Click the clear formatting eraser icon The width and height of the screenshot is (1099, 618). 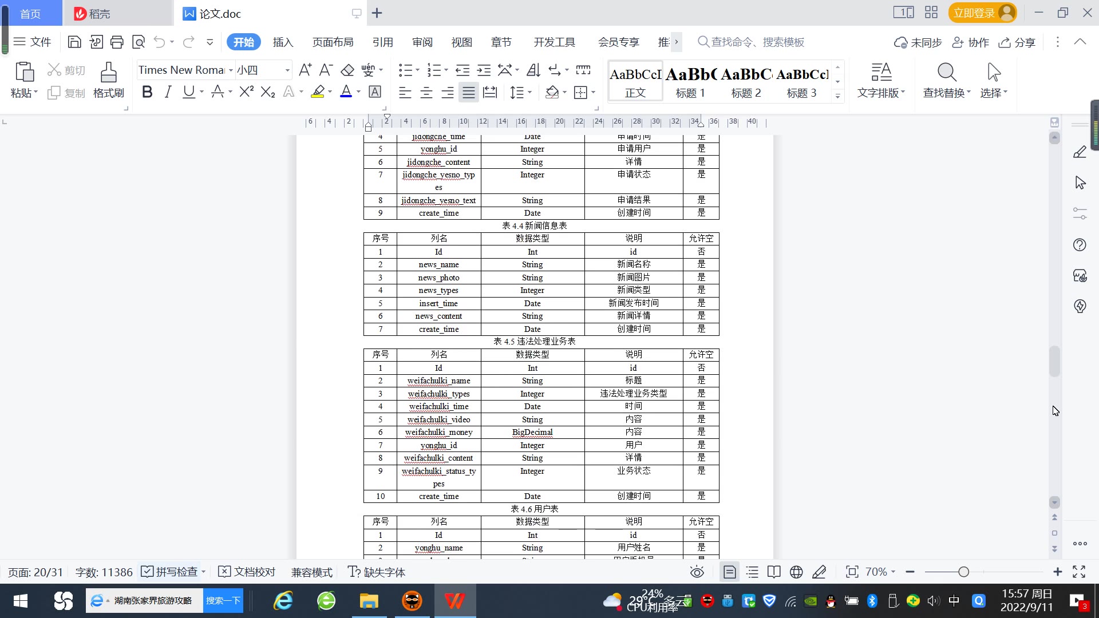click(347, 70)
